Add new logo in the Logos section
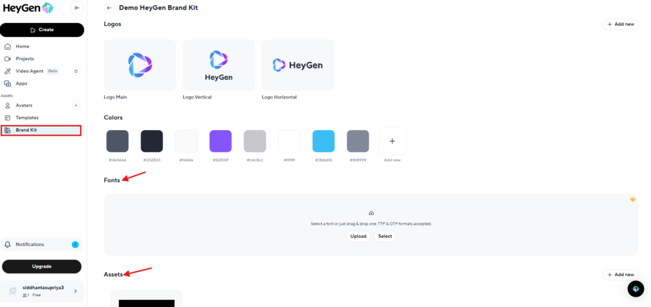 point(620,24)
